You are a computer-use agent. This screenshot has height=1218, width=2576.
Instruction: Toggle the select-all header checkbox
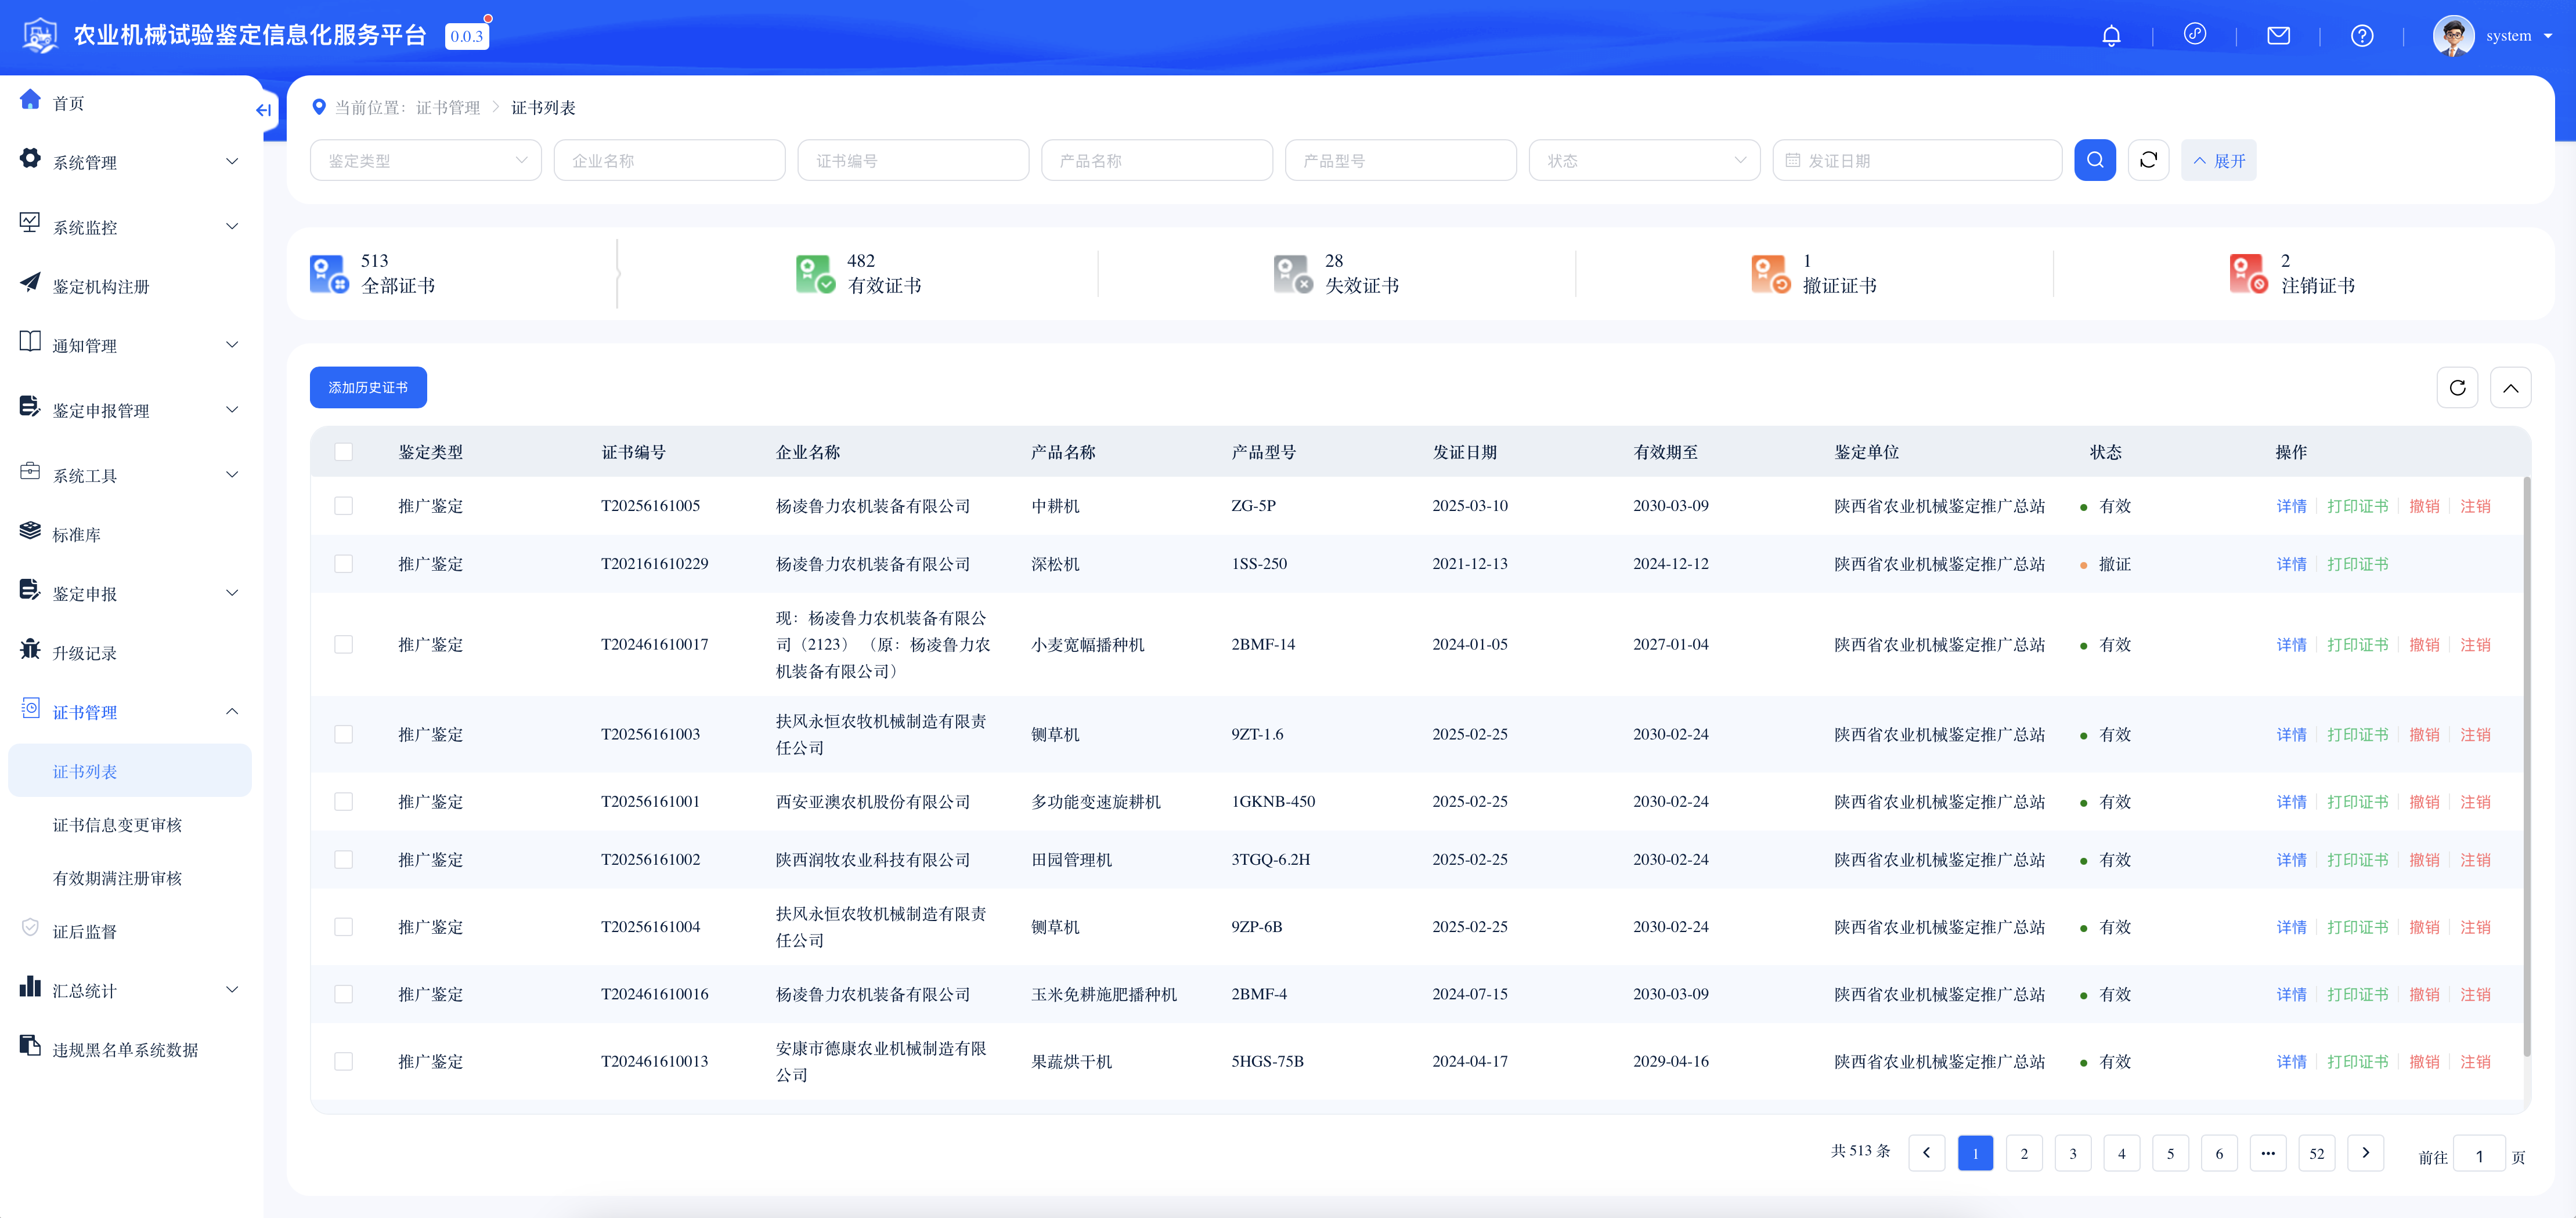[343, 452]
